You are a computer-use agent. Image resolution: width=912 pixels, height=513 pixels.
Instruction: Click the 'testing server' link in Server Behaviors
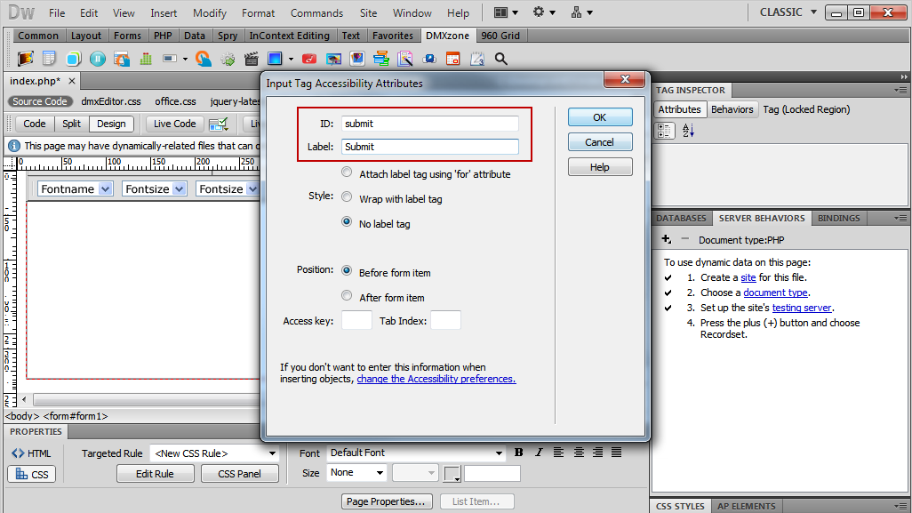click(x=802, y=308)
